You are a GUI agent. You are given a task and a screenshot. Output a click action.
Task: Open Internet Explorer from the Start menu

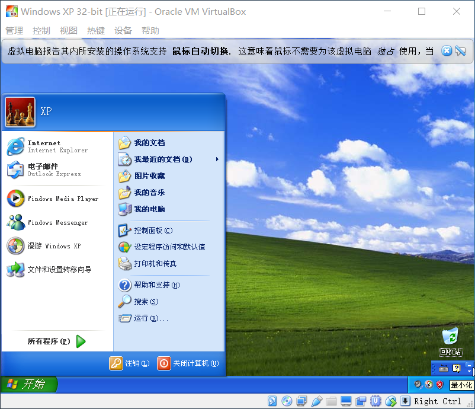click(x=57, y=146)
